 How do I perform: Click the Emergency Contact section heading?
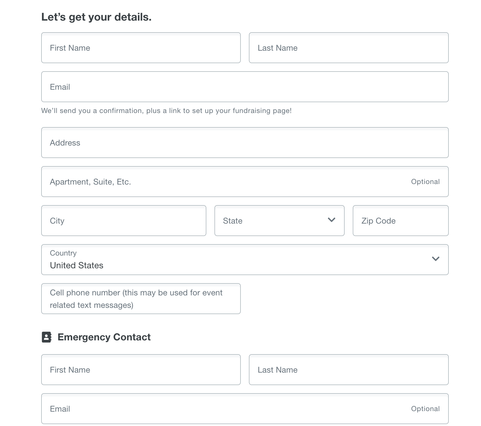point(104,337)
